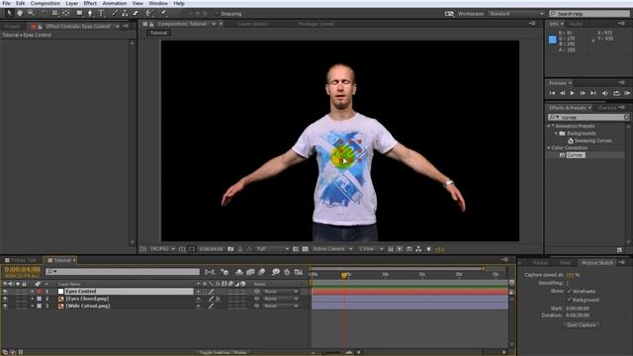Toggle fx switch on Eyes Closed.png layer
The width and height of the screenshot is (633, 356).
218,299
